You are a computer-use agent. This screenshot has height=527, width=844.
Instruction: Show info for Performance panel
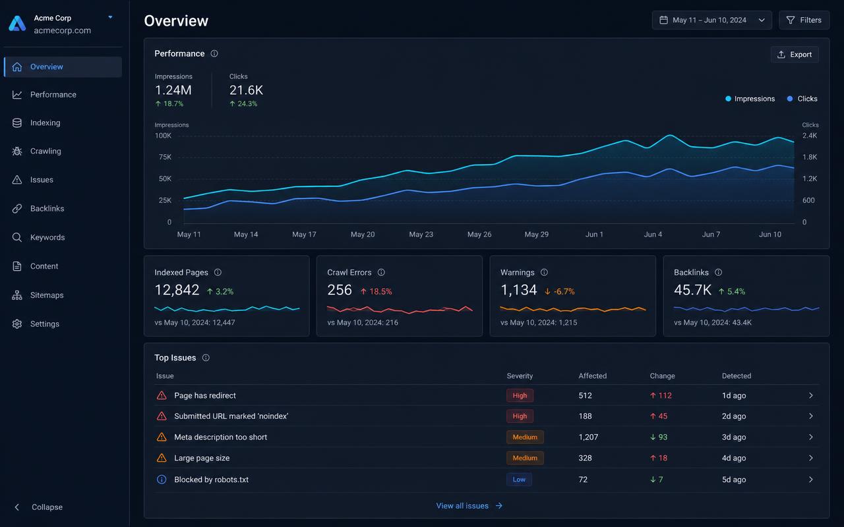click(214, 53)
